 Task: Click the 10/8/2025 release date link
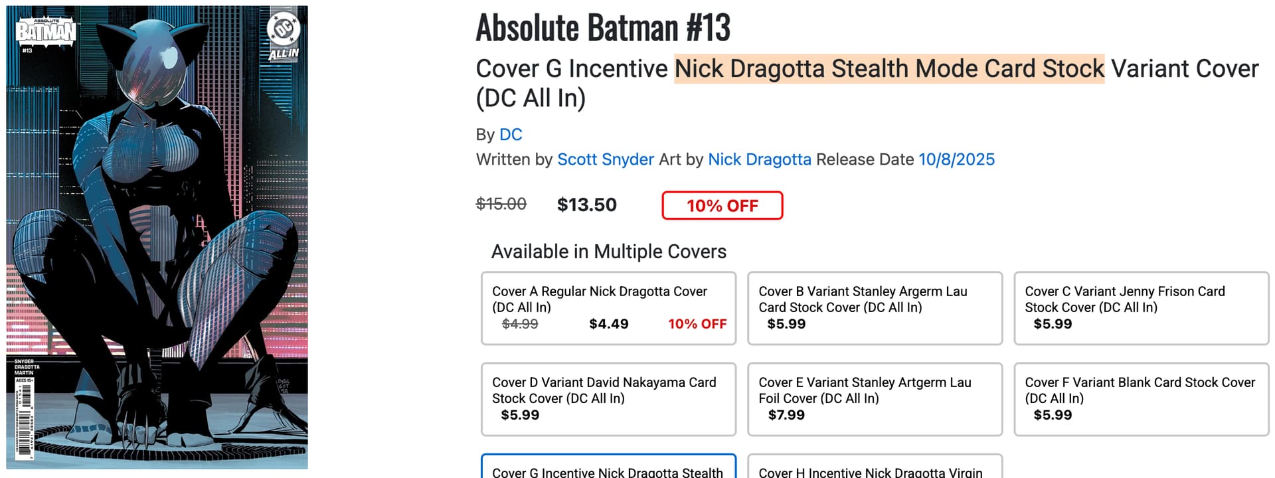coord(956,159)
